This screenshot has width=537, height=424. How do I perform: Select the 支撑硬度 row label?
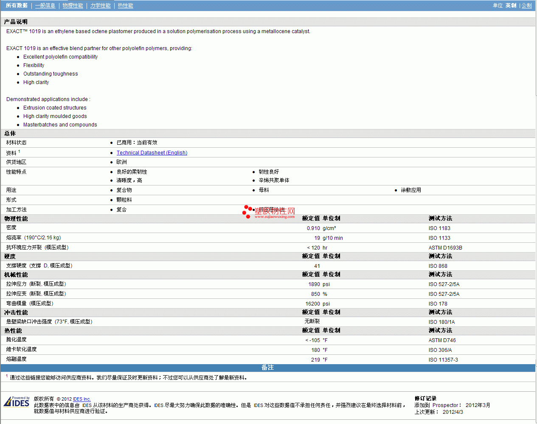pyautogui.click(x=39, y=266)
